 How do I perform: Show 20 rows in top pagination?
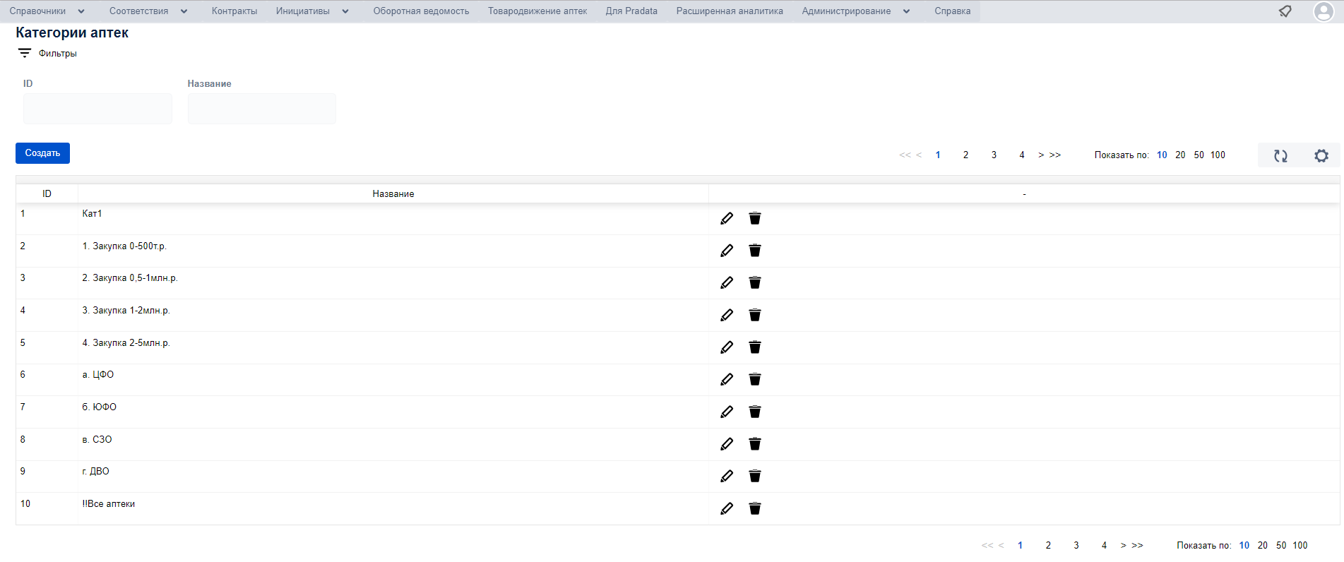point(1180,155)
